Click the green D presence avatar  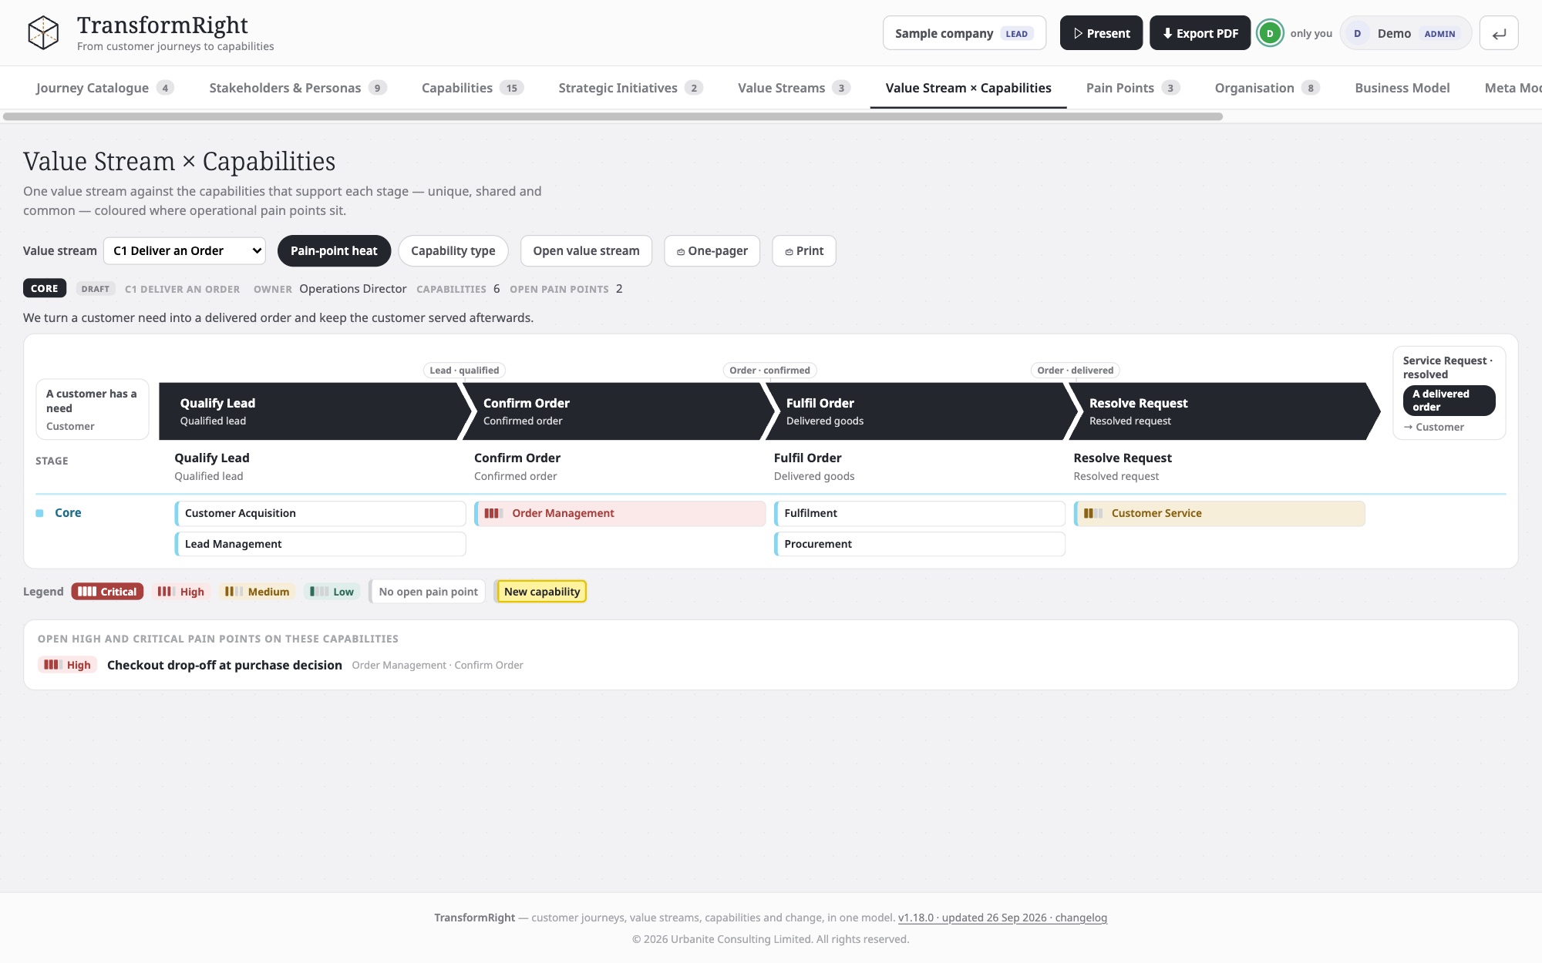pos(1270,33)
